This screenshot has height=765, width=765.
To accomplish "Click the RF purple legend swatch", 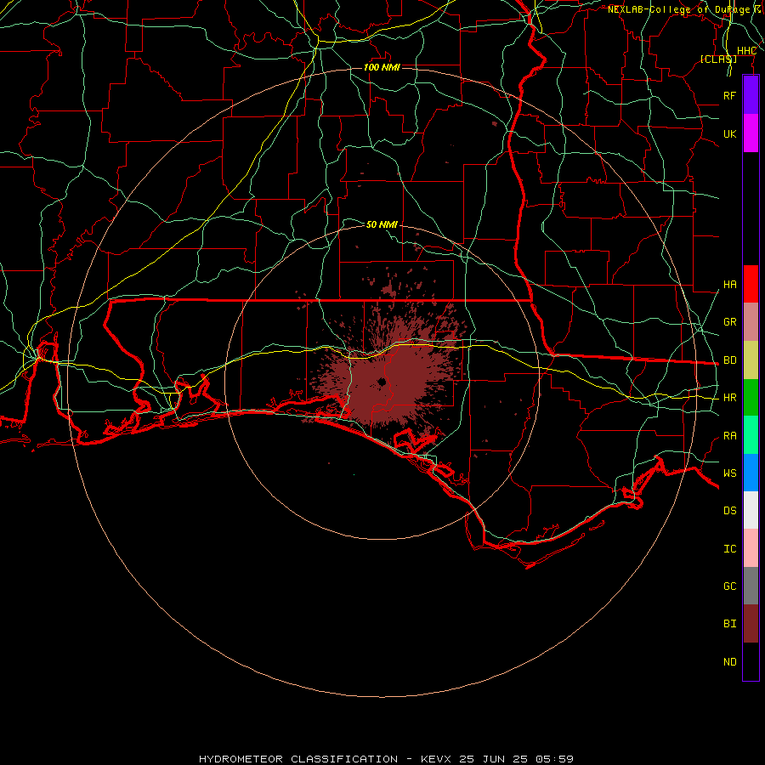I will click(x=751, y=95).
